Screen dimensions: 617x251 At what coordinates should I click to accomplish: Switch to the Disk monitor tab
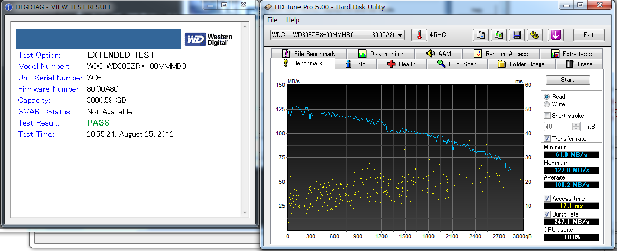click(380, 54)
